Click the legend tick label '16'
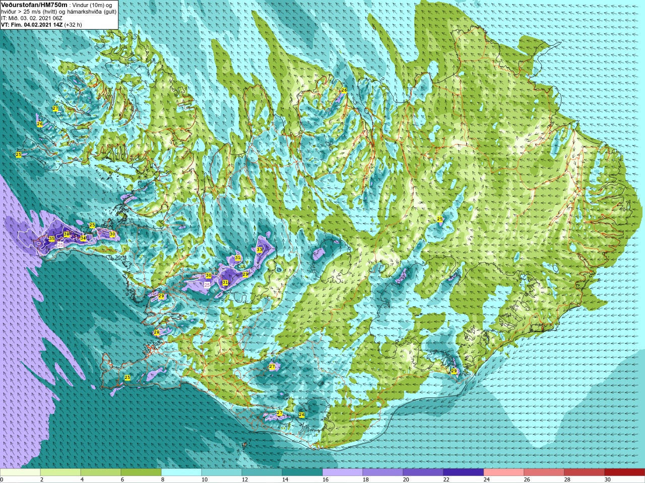The height and width of the screenshot is (483, 645). pos(326,479)
